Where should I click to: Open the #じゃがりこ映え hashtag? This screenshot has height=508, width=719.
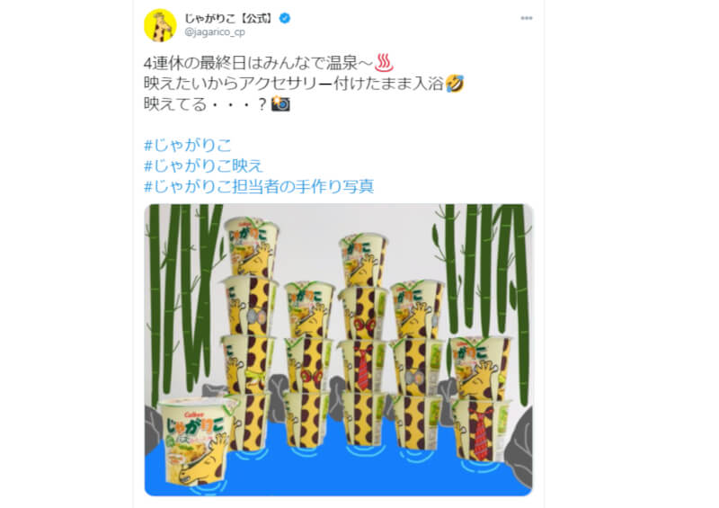pos(203,165)
